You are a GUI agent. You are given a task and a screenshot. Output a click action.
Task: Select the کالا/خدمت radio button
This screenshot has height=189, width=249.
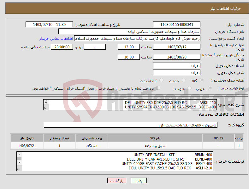point(161,80)
